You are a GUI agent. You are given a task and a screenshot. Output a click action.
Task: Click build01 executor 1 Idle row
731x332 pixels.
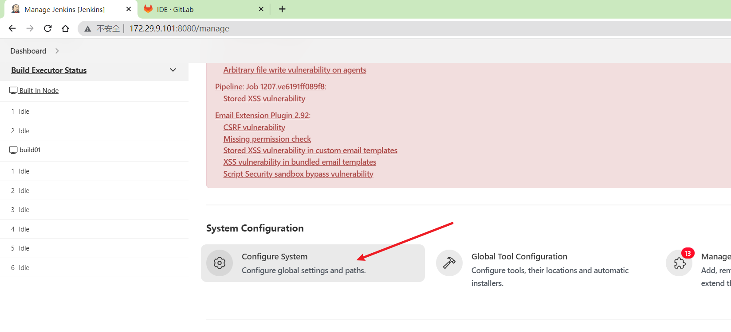[x=94, y=171]
